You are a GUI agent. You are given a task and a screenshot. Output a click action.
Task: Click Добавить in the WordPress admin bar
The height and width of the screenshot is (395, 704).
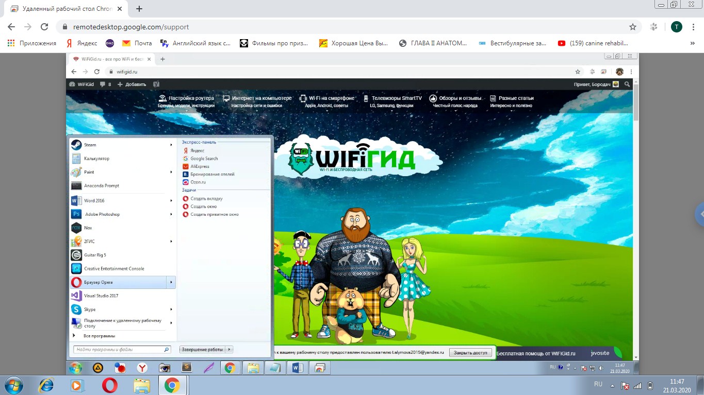point(132,84)
